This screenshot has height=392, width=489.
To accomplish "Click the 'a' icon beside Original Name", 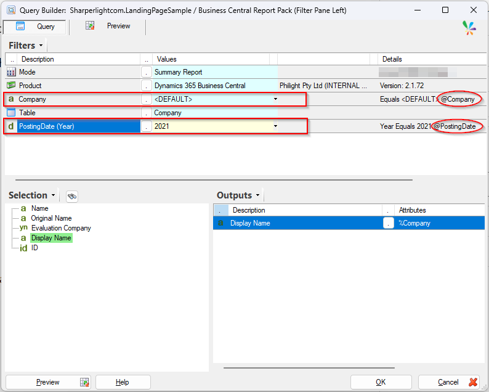I will coord(23,218).
